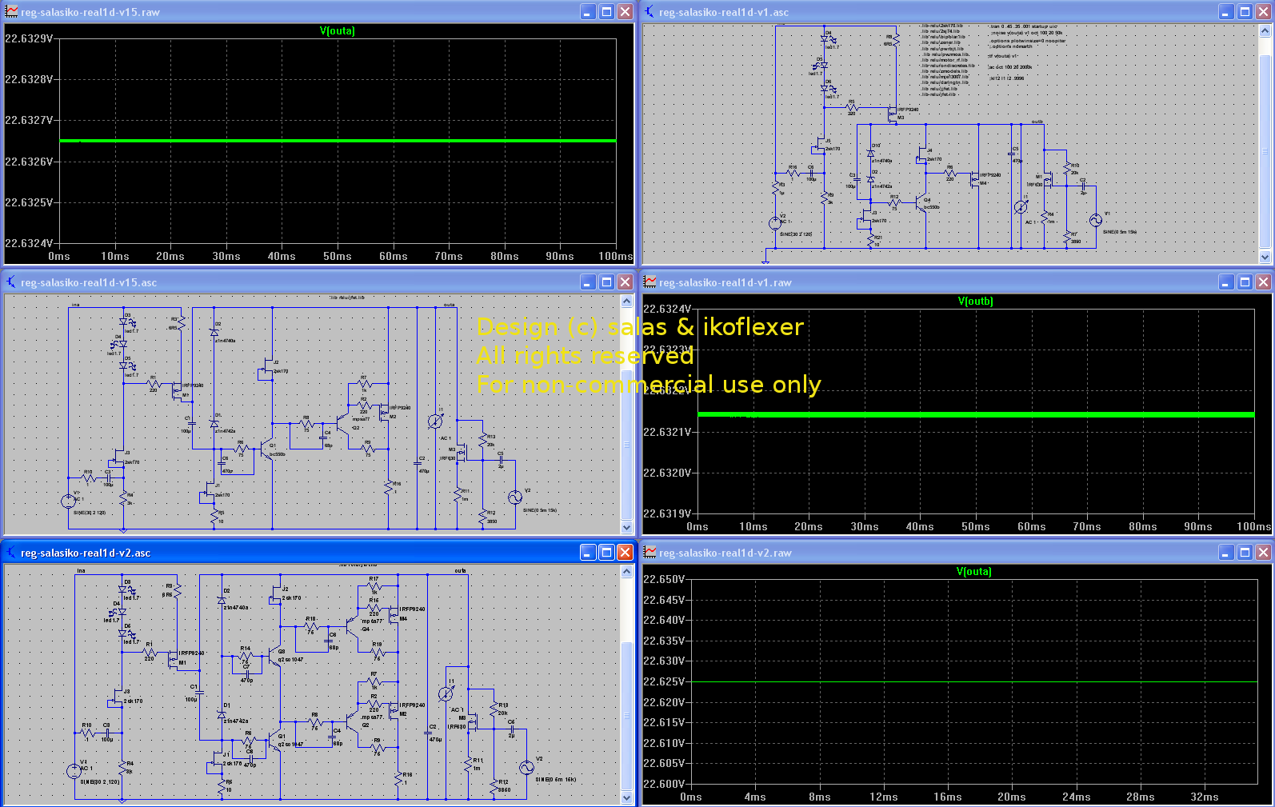Click vertical scrollbar thumb in v15.asc window

626,445
